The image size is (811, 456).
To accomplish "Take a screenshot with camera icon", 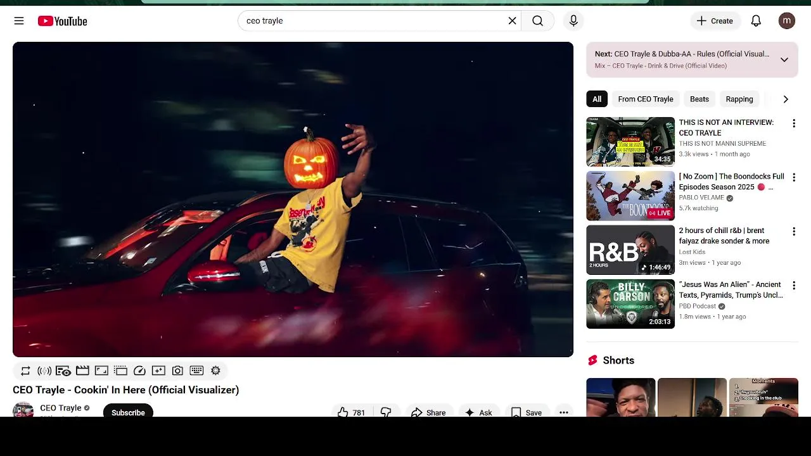I will click(x=177, y=370).
